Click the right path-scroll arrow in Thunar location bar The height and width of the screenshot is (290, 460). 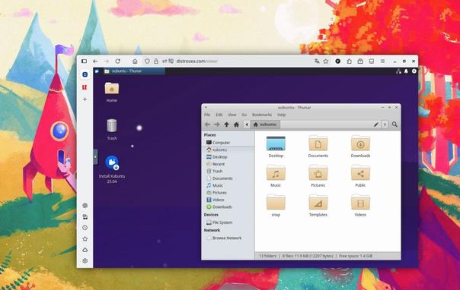click(x=385, y=125)
